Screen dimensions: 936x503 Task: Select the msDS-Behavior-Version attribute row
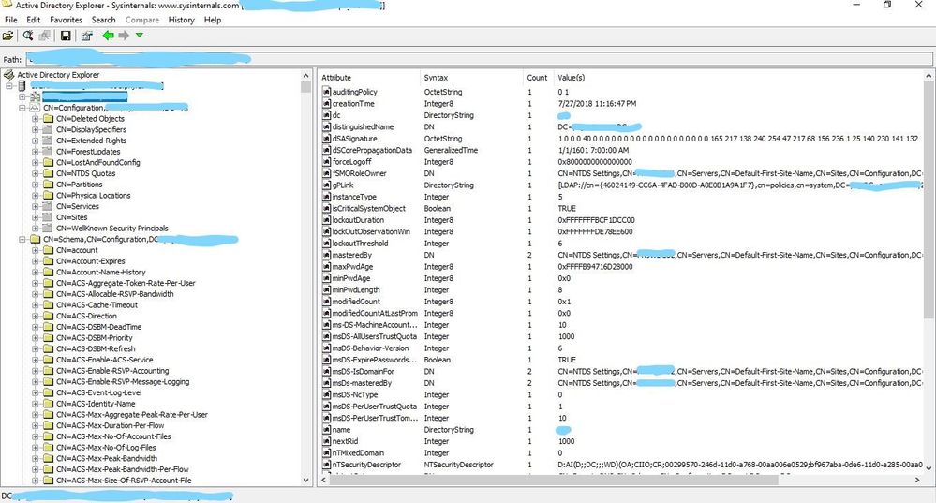click(621, 348)
